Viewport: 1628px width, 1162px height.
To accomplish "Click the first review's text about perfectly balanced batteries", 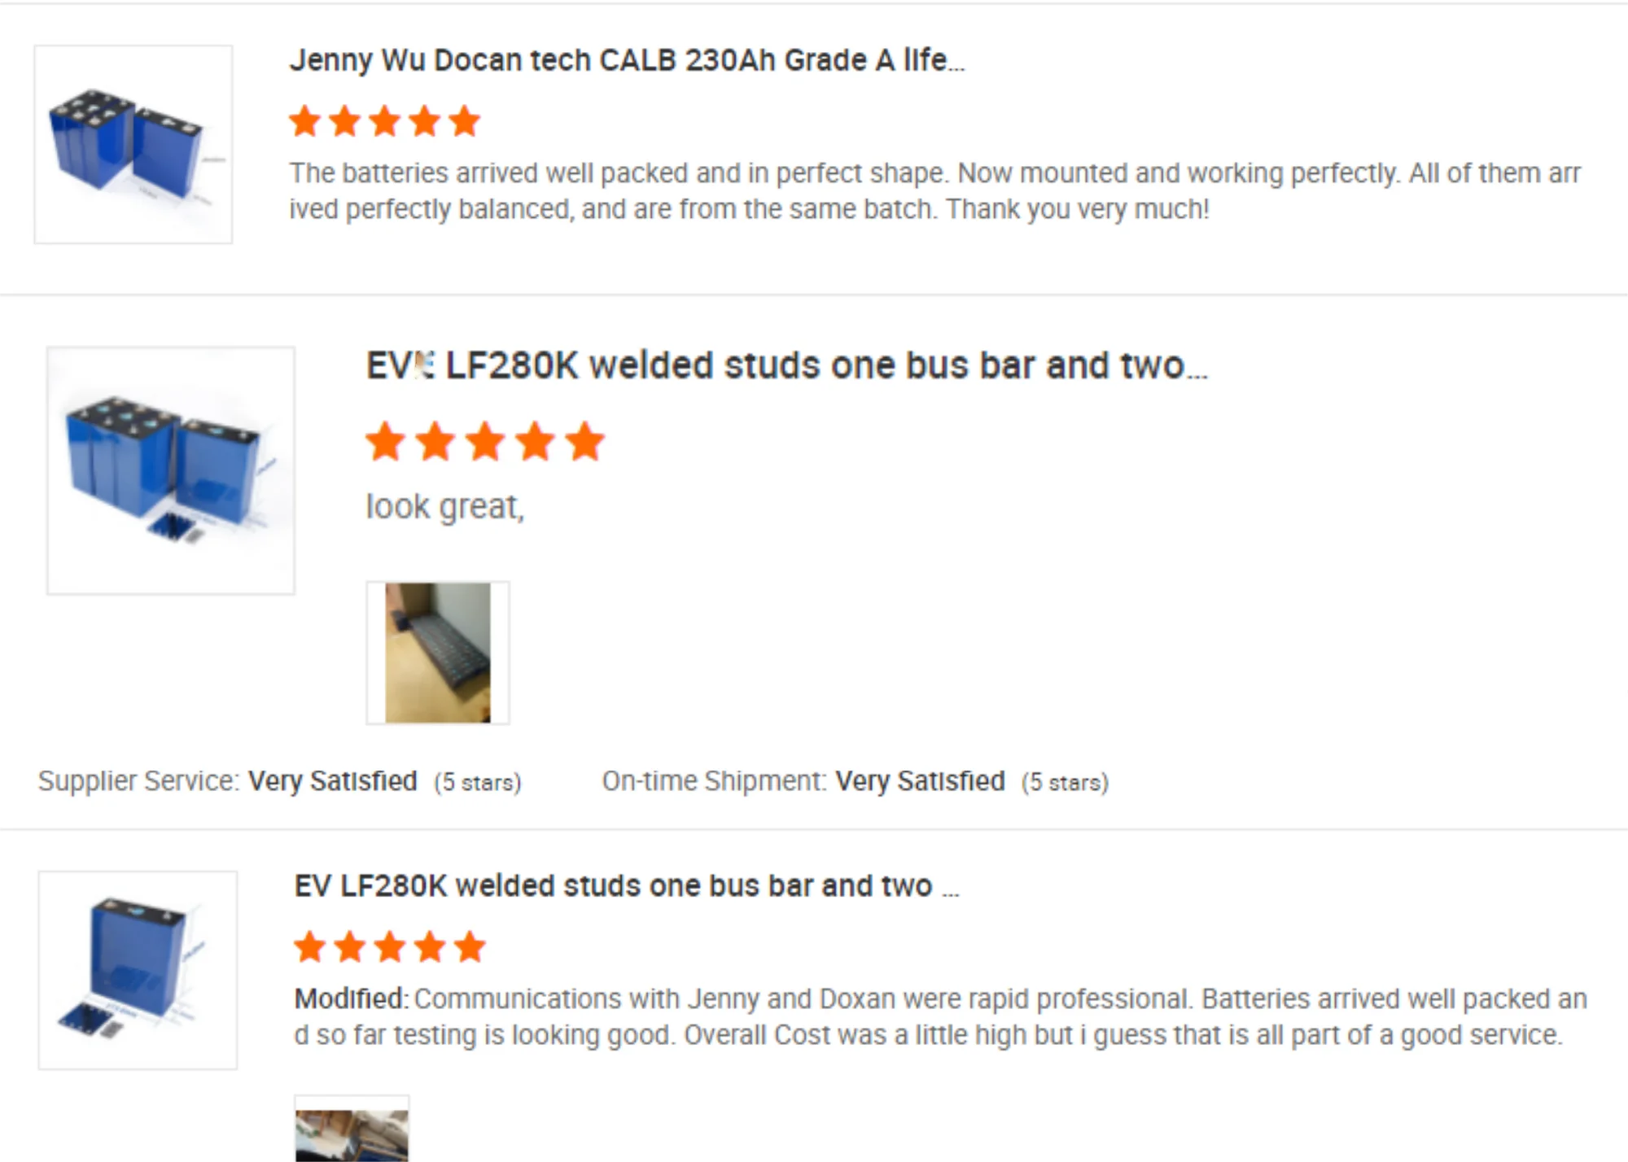I will pos(934,191).
